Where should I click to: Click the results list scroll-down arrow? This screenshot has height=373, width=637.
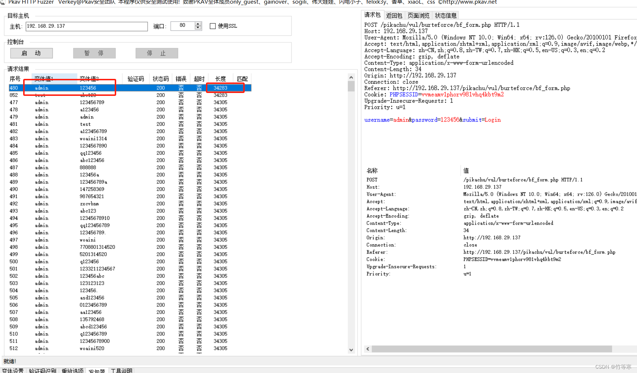click(x=351, y=350)
